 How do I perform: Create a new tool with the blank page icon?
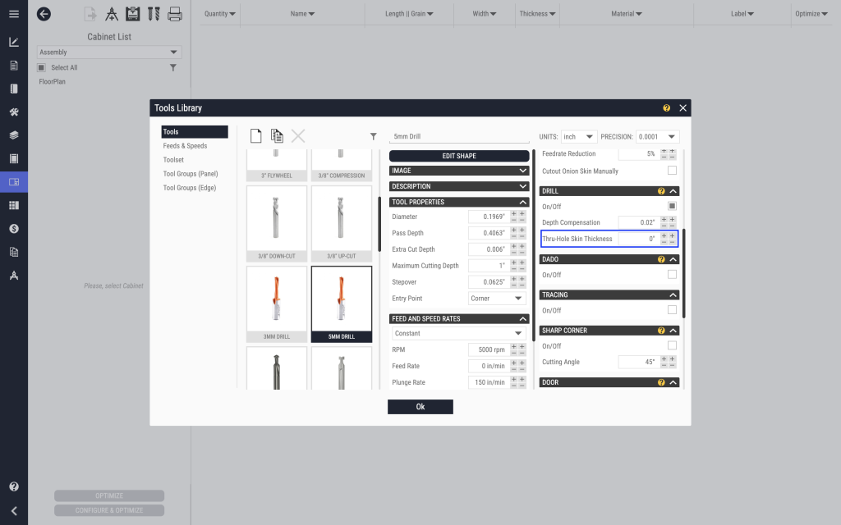pyautogui.click(x=255, y=136)
